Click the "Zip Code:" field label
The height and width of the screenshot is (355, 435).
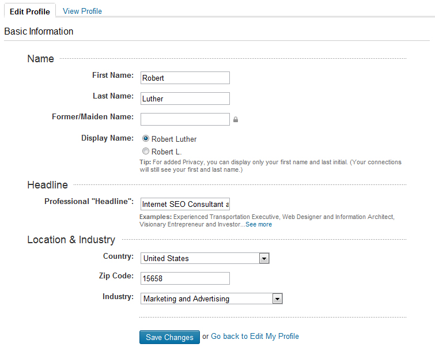tap(116, 276)
